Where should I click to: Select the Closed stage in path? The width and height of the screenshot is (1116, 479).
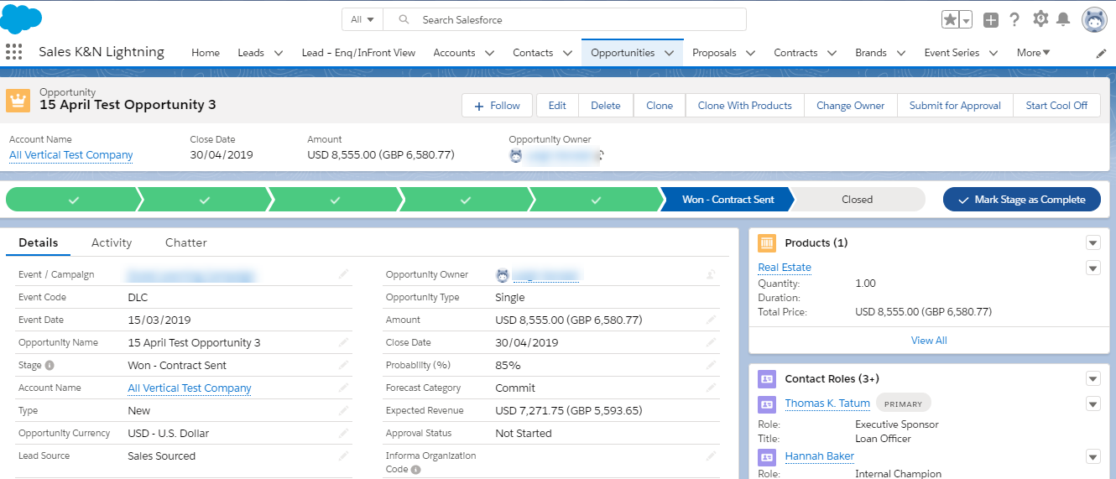[858, 200]
